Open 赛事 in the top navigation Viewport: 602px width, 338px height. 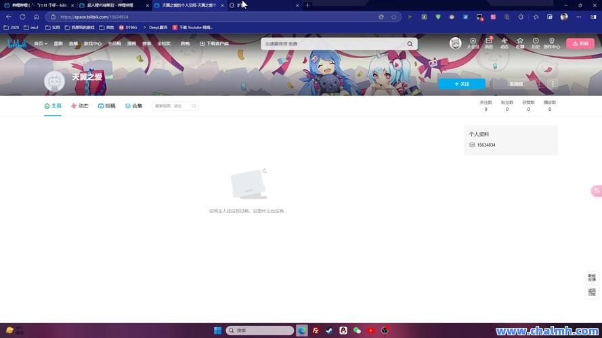tap(147, 44)
